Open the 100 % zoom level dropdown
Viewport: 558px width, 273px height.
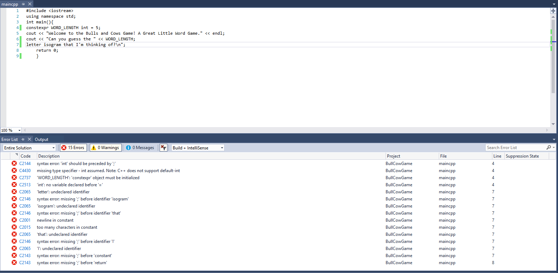[20, 130]
